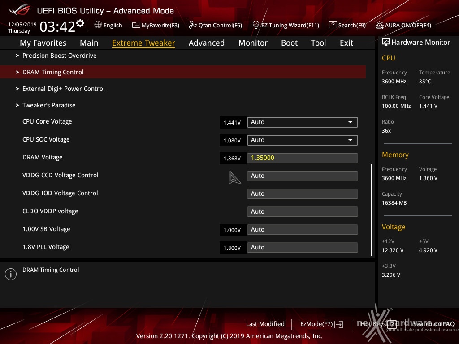Open Qfan Control fan icon

[x=193, y=25]
